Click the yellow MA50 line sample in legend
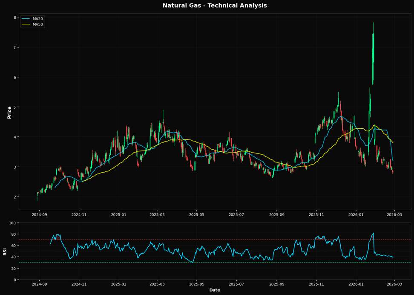Screen dimensions: 414x295 coord(26,25)
